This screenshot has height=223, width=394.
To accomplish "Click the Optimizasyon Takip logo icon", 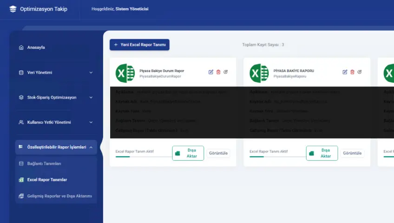I will pos(13,9).
